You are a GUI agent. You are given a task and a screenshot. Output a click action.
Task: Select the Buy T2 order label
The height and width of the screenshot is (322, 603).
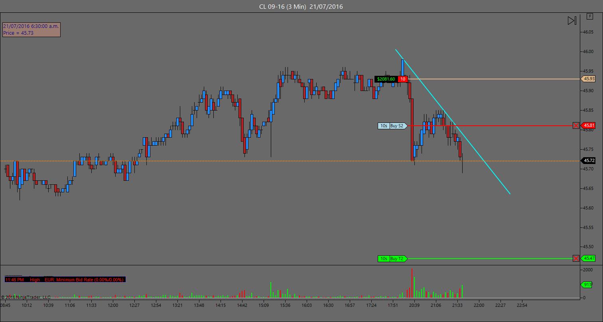(x=398, y=259)
